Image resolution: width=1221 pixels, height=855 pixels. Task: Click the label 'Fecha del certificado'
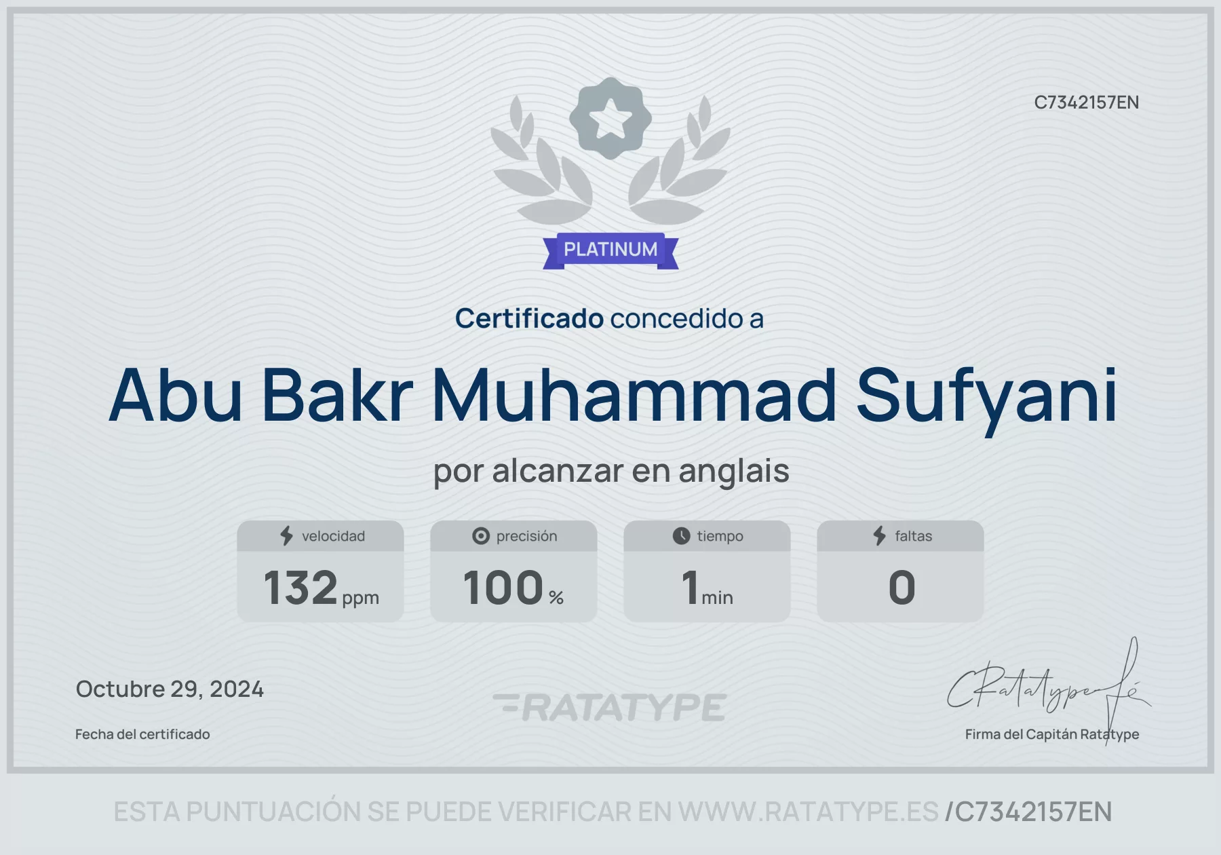(142, 734)
